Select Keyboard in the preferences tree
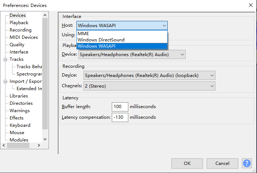This screenshot has height=173, width=257. point(20,125)
